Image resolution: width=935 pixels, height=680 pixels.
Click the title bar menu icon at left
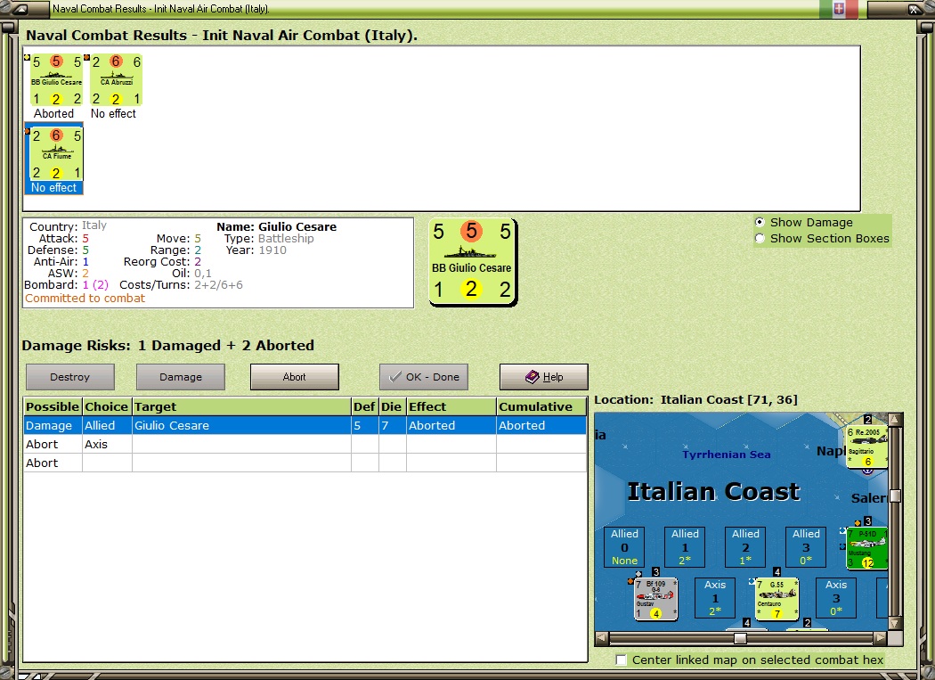click(x=19, y=8)
